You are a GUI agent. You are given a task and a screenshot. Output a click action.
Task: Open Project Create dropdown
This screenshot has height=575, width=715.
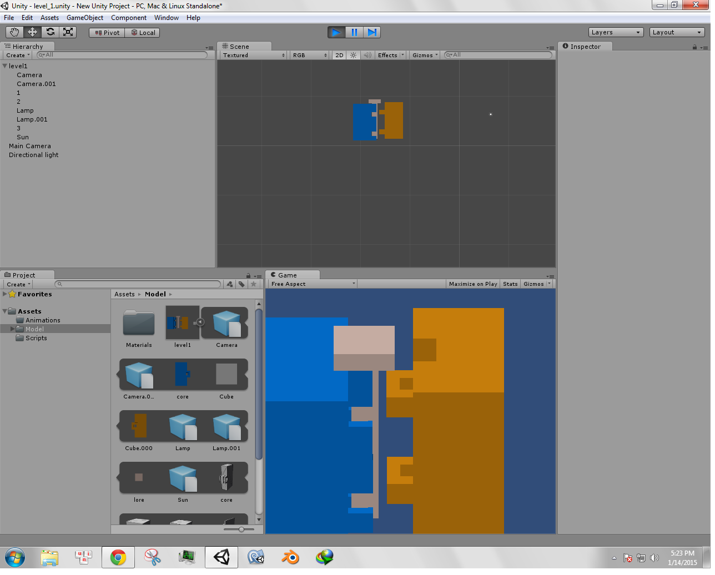[18, 284]
